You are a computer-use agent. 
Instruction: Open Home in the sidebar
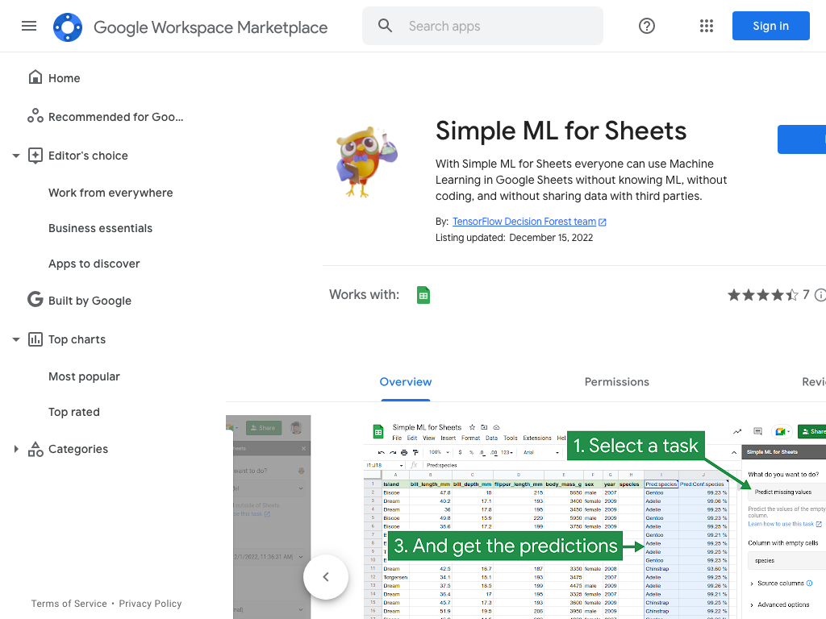coord(65,78)
